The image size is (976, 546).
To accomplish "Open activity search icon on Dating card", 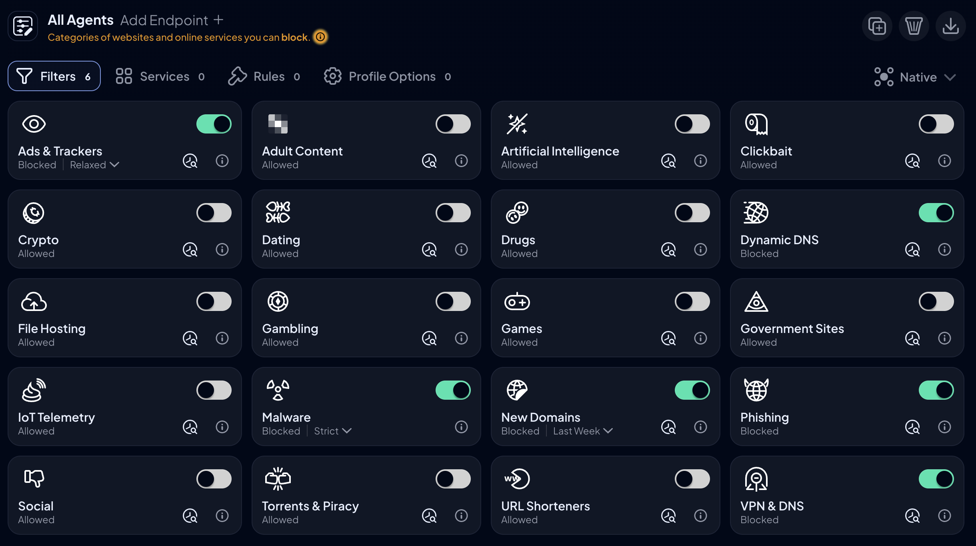I will tap(429, 249).
